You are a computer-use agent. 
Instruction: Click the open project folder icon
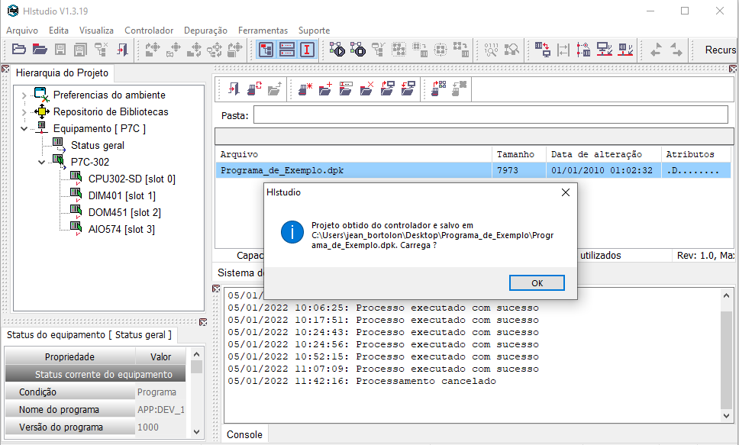19,49
